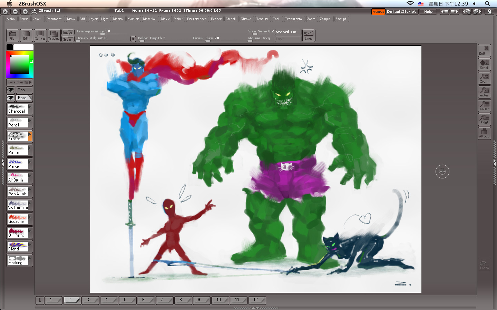Click the AltDoc icon
This screenshot has width=497, height=310.
coord(484,133)
